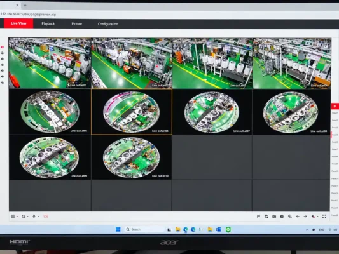The image size is (339, 254).
Task: Select the Line outLet04 camera feed
Action: (x=292, y=63)
